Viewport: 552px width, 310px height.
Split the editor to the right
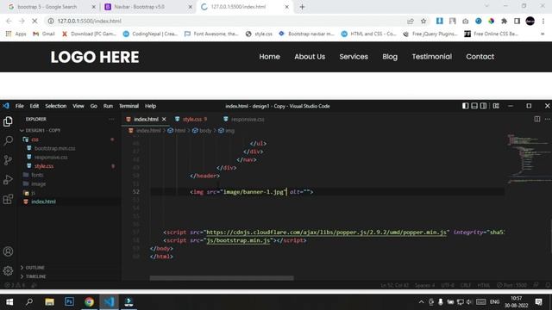pyautogui.click(x=536, y=119)
